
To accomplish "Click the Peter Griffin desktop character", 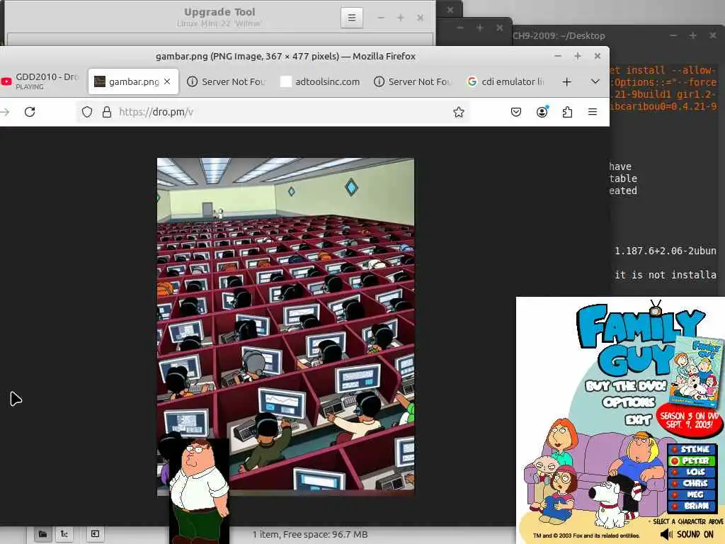I will point(199,492).
